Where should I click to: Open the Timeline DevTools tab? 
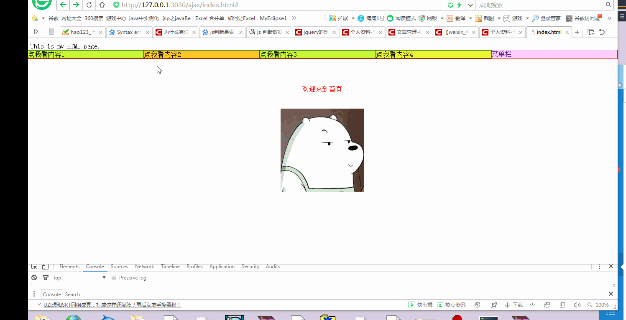[x=170, y=267]
